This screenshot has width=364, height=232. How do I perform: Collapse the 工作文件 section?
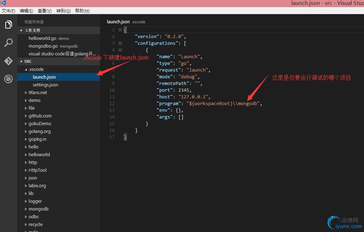pos(21,30)
